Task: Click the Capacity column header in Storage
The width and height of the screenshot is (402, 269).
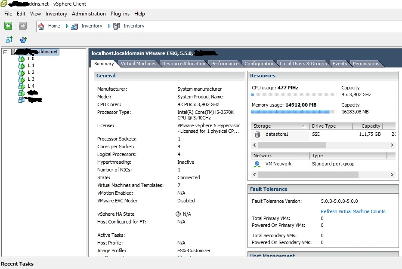Action: (368, 126)
